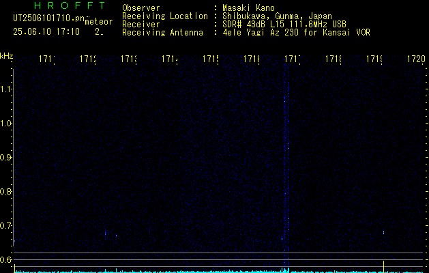Viewport: 429px width, 273px height.
Task: Click the Observer label
Action: click(141, 8)
